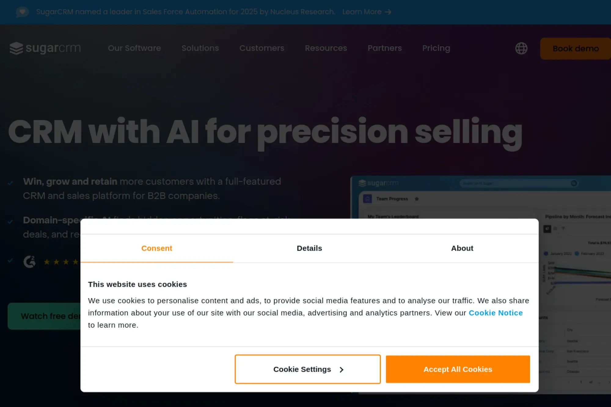Click Learn More in the announcement banner
The image size is (611, 407).
point(367,12)
